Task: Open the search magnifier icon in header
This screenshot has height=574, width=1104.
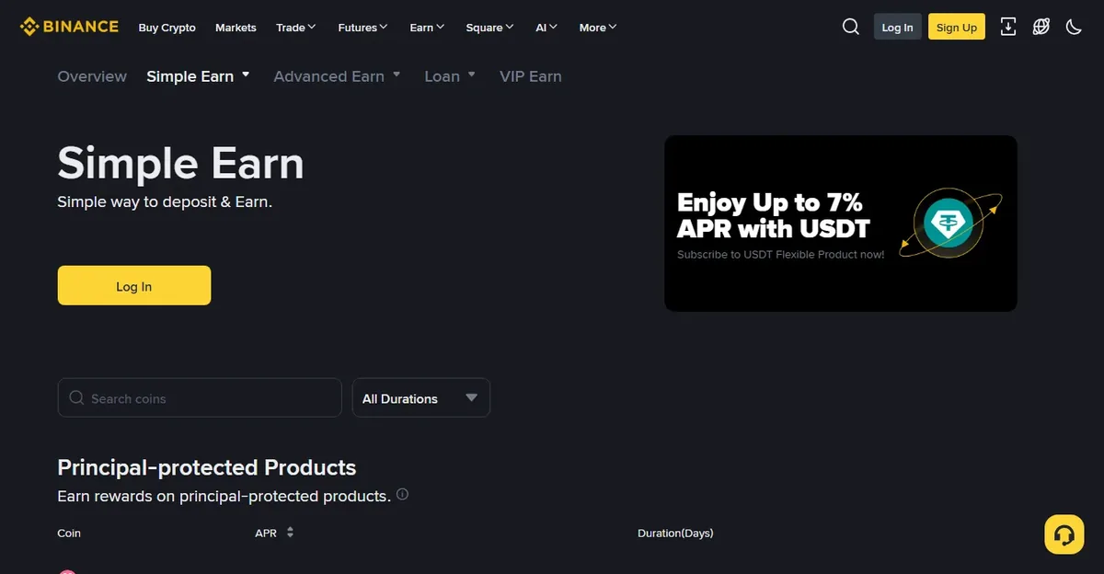Action: [x=851, y=27]
